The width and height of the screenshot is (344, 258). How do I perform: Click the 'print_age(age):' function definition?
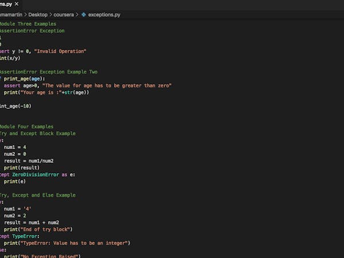[x=24, y=79]
